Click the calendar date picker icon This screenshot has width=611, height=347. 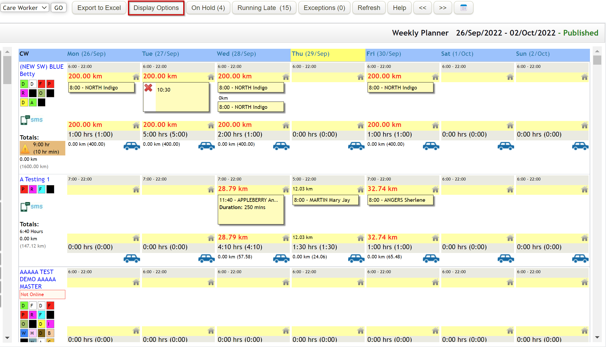(463, 8)
